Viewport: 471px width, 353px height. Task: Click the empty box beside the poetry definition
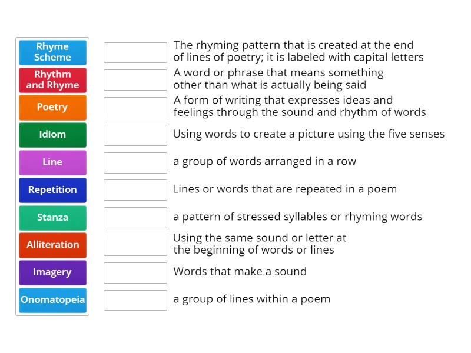(x=135, y=107)
